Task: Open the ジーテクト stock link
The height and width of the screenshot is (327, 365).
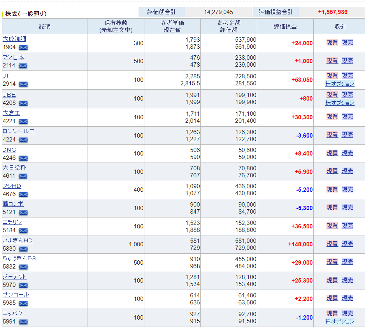Action: click(x=14, y=277)
